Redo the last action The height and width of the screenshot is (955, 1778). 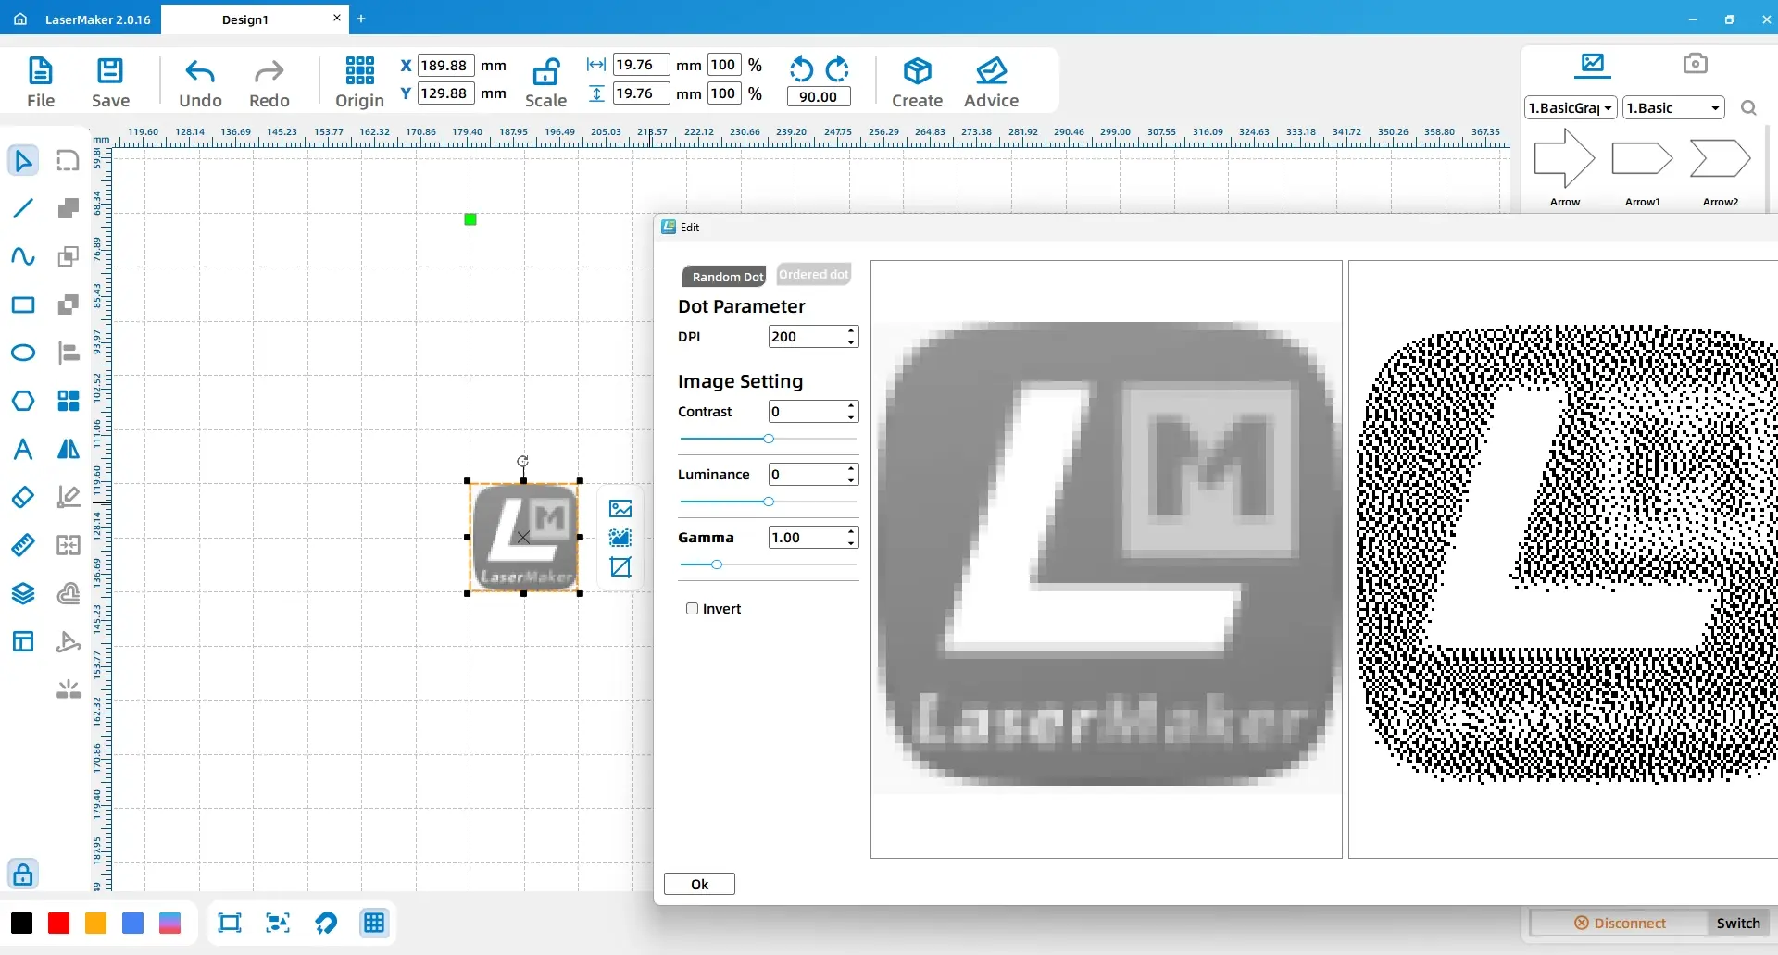coord(269,82)
